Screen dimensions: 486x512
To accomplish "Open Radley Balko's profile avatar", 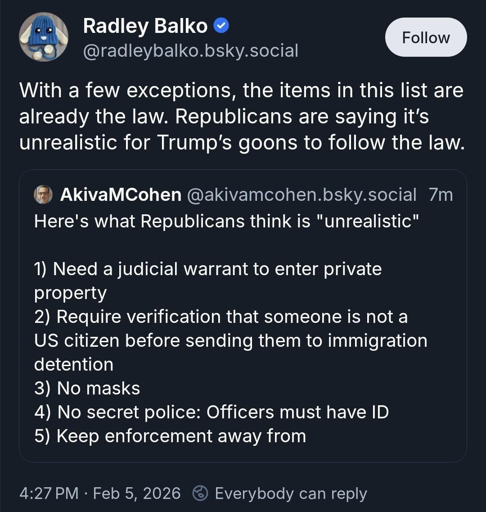I will [x=43, y=36].
